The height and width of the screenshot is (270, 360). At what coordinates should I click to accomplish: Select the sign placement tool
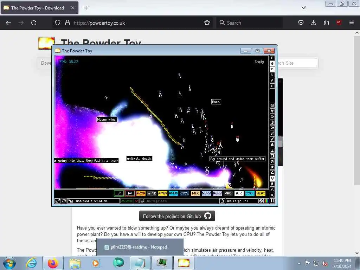point(130,193)
